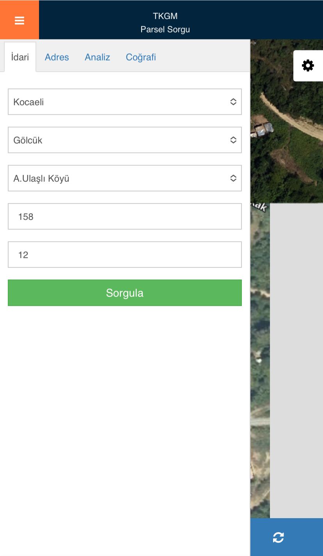Image resolution: width=323 pixels, height=556 pixels.
Task: Click the up-down arrows beside Gölcük
Action: [x=233, y=140]
